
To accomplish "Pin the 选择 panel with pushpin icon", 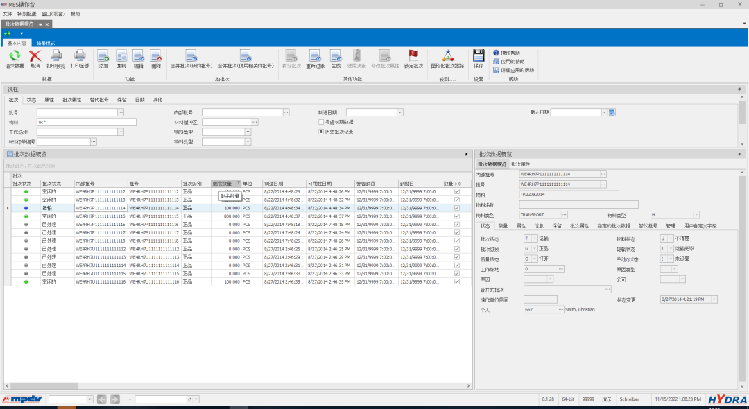I will (x=739, y=89).
